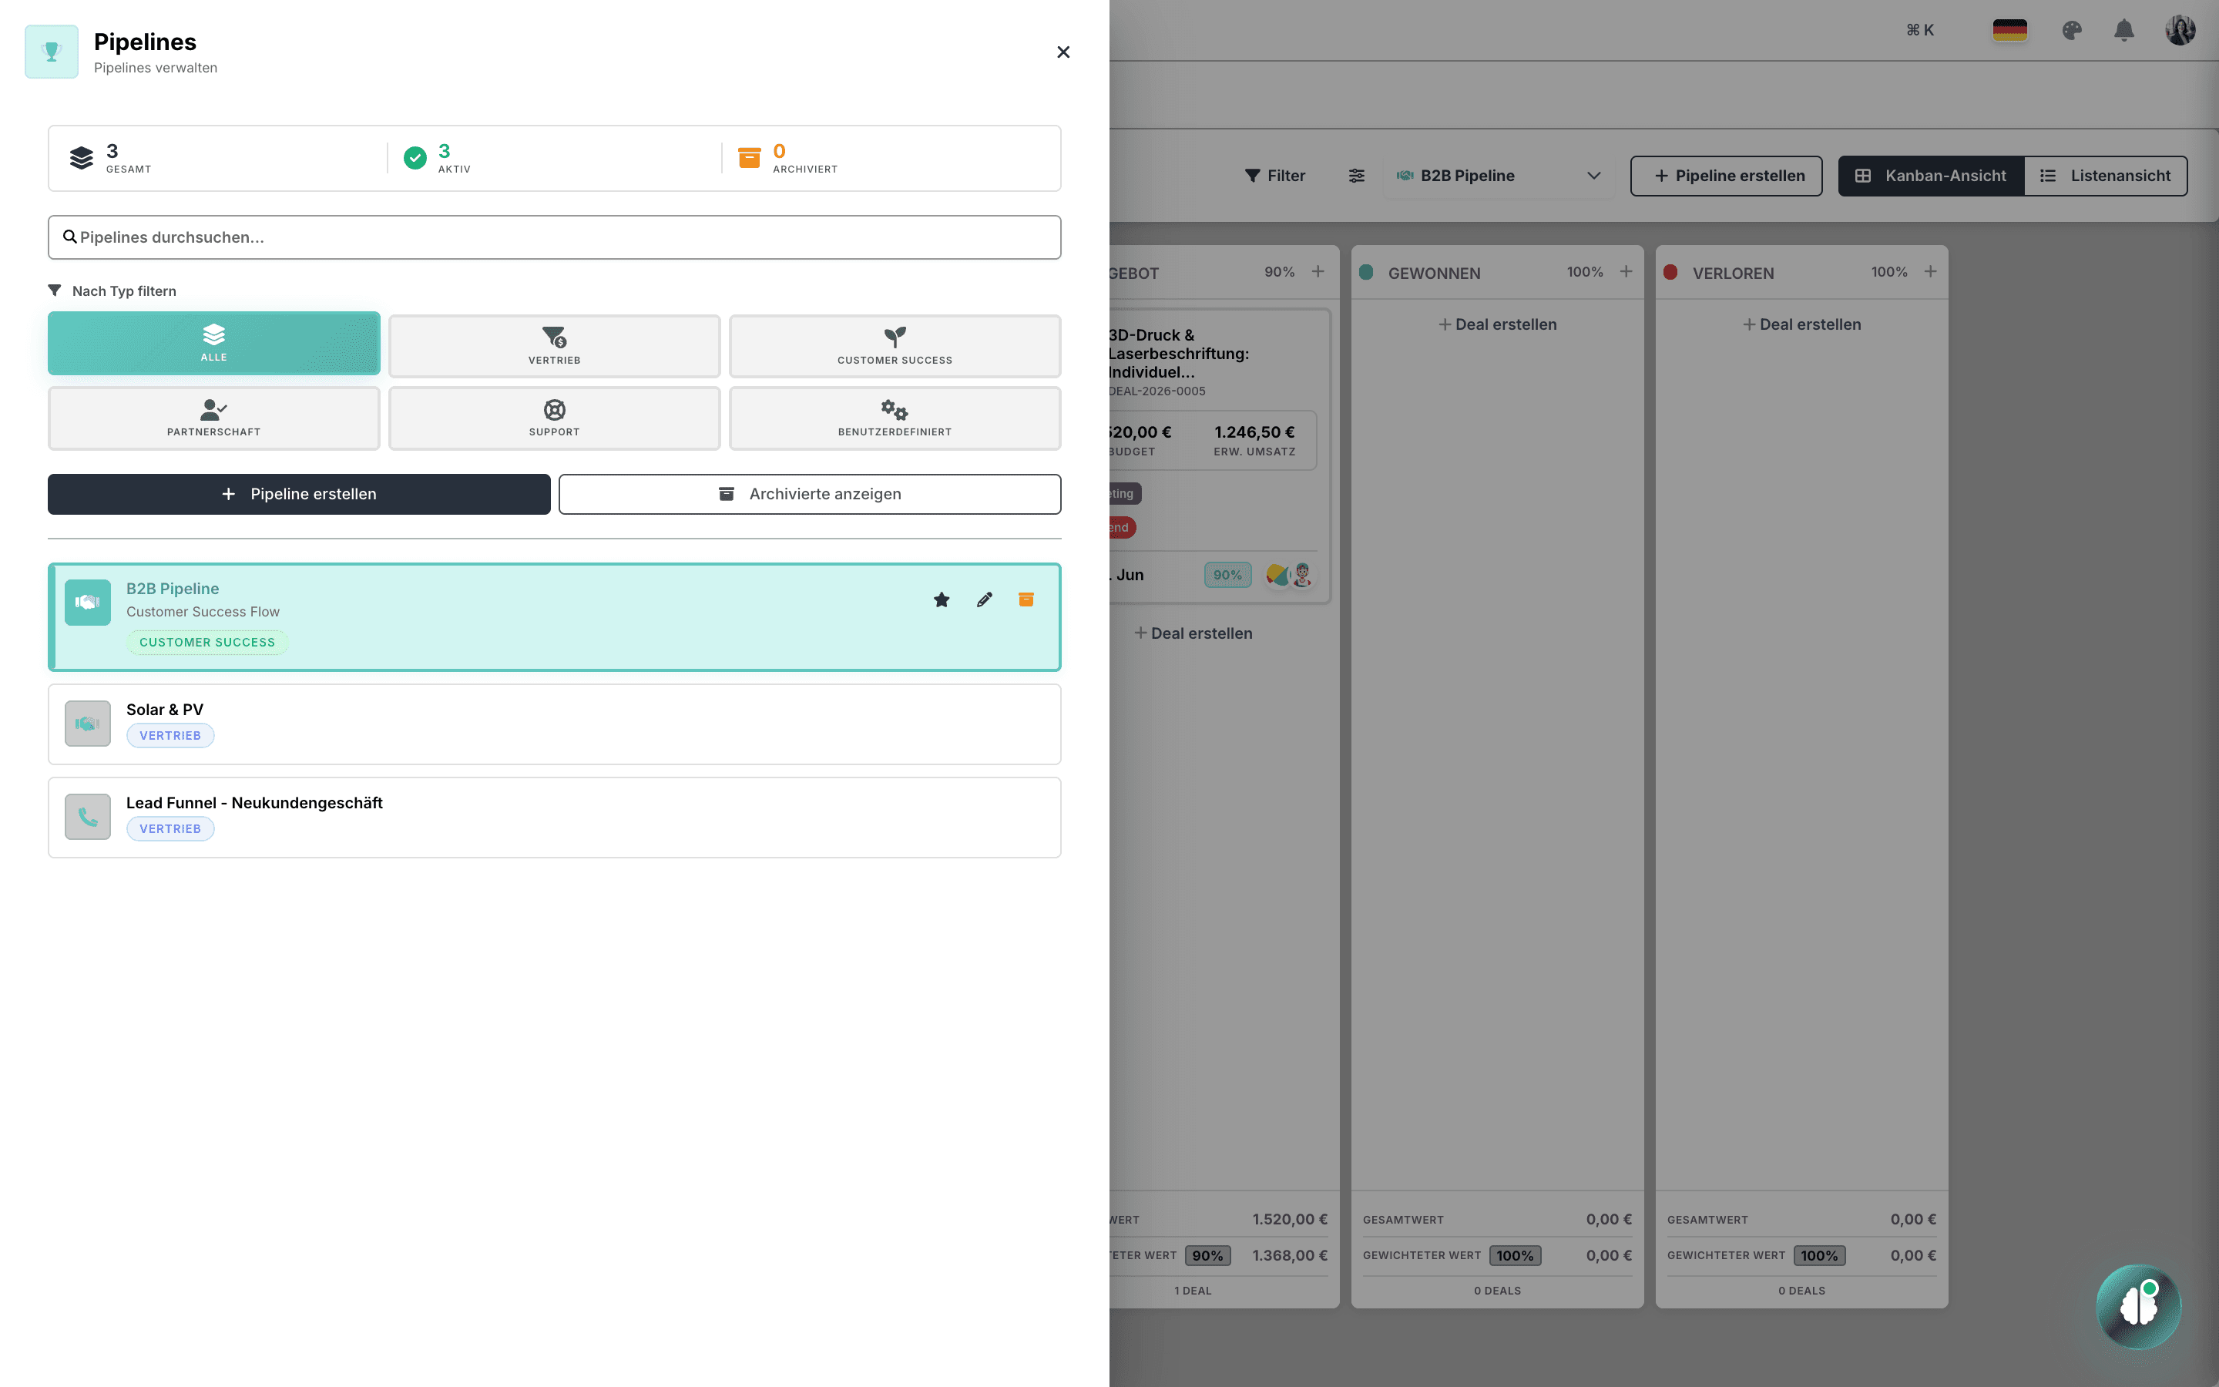Click the Pipelines durchsuchen search field
The image size is (2219, 1387).
(x=554, y=237)
